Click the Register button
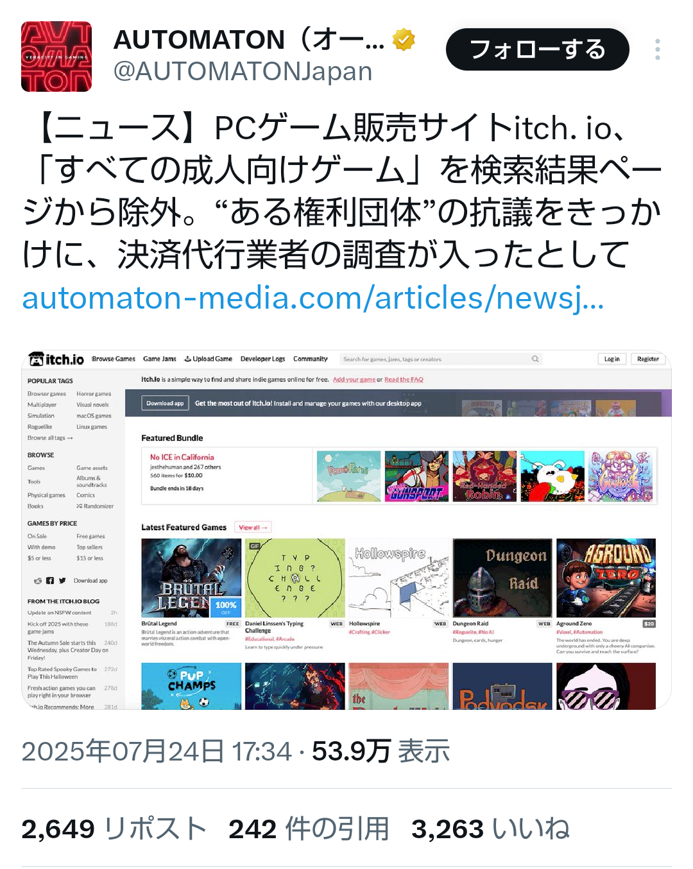 point(647,359)
